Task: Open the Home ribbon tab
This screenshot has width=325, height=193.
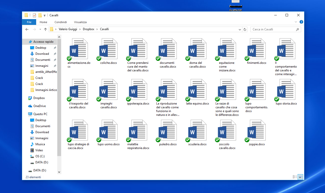Action: 43,22
